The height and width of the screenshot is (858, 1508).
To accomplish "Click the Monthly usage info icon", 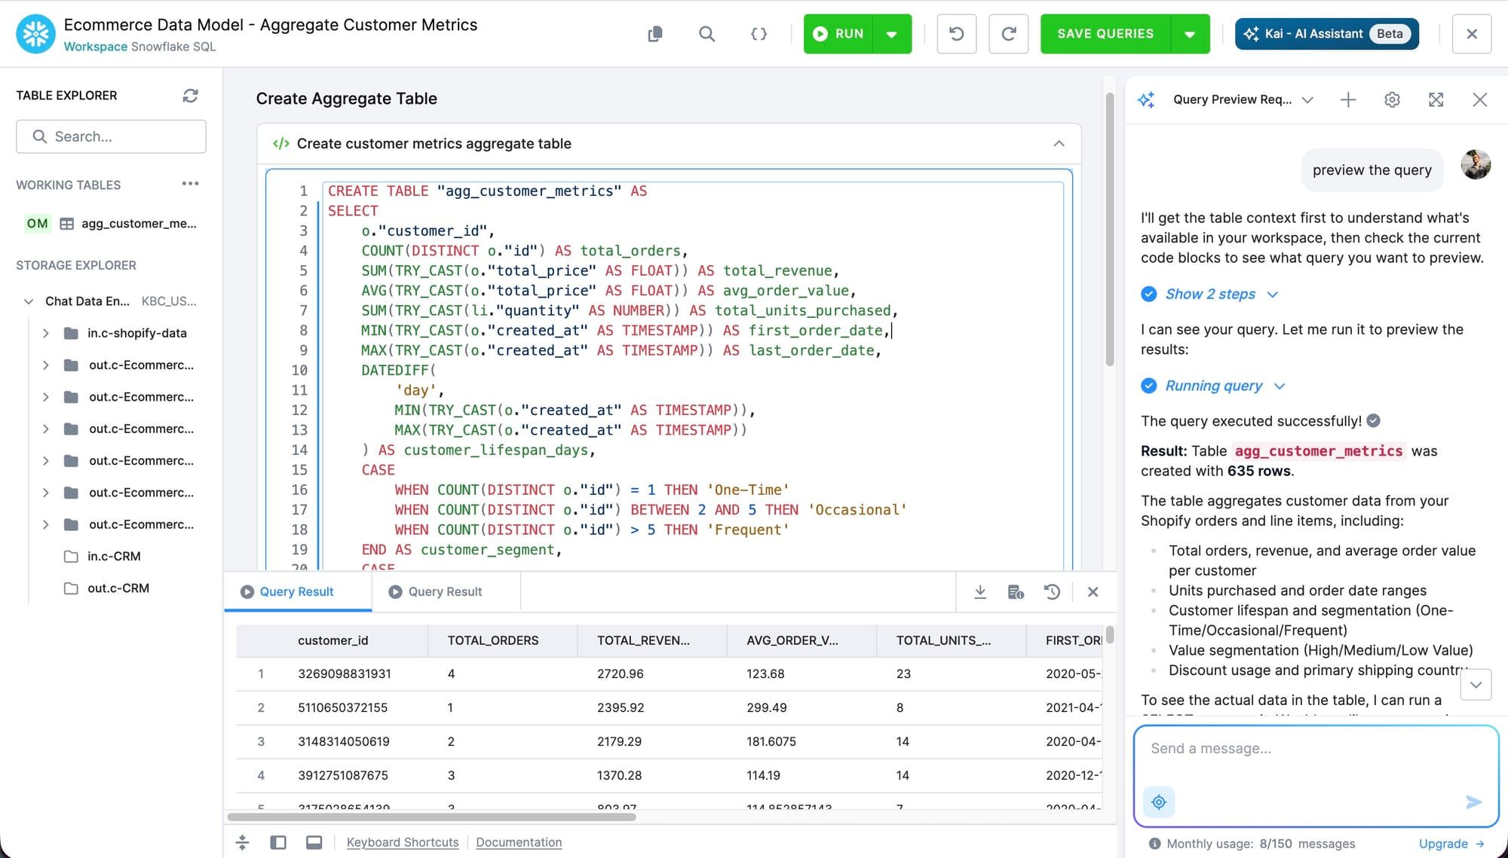I will 1154,844.
